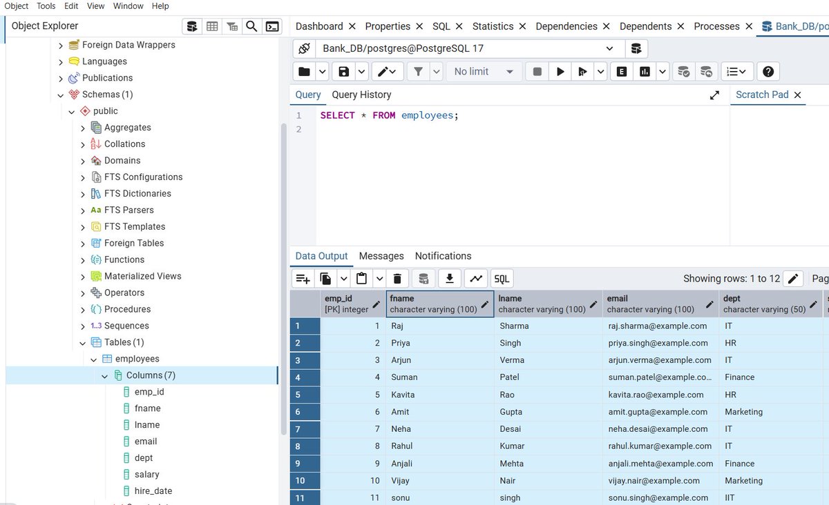
Task: Open the Execute options dropdown arrow
Action: tap(600, 71)
